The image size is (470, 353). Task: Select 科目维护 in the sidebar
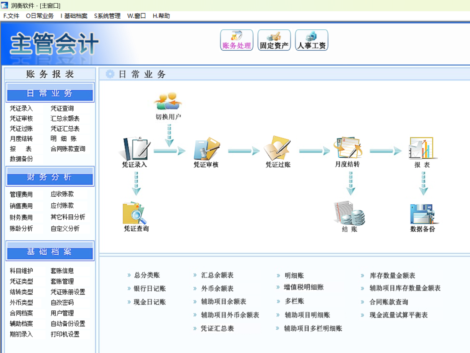(x=21, y=271)
